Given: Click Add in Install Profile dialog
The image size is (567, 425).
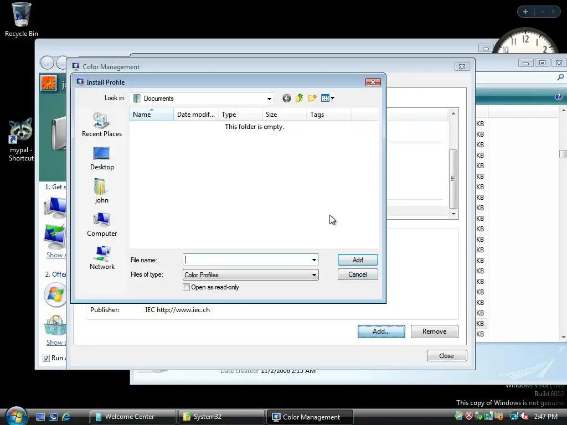Looking at the screenshot, I should pyautogui.click(x=358, y=260).
